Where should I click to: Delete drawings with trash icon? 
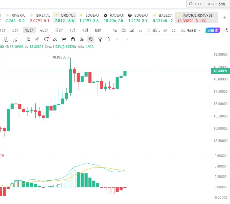pyautogui.click(x=108, y=39)
